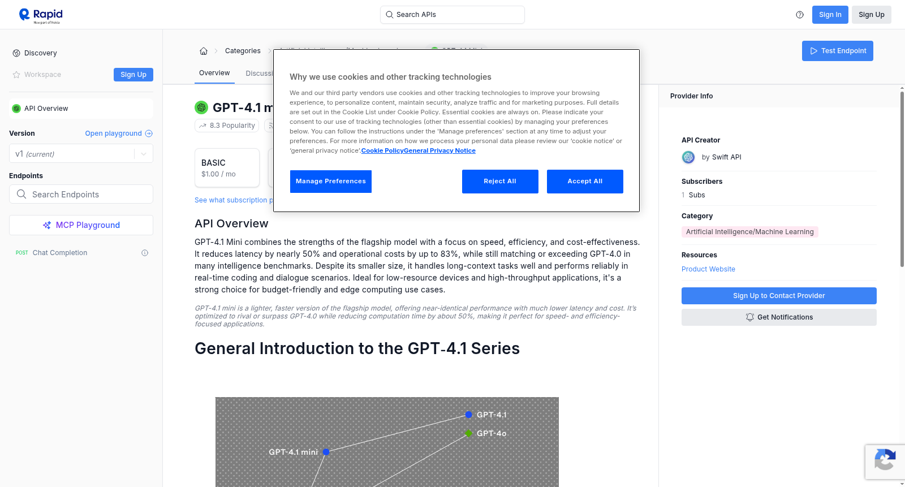Click Accept All cookies button
The image size is (905, 487).
click(x=585, y=182)
